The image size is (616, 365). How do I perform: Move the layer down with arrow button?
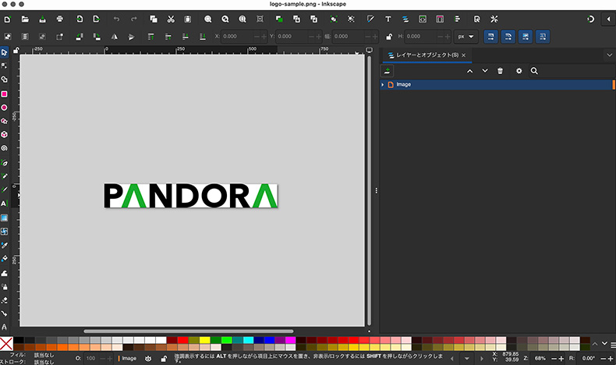click(485, 71)
